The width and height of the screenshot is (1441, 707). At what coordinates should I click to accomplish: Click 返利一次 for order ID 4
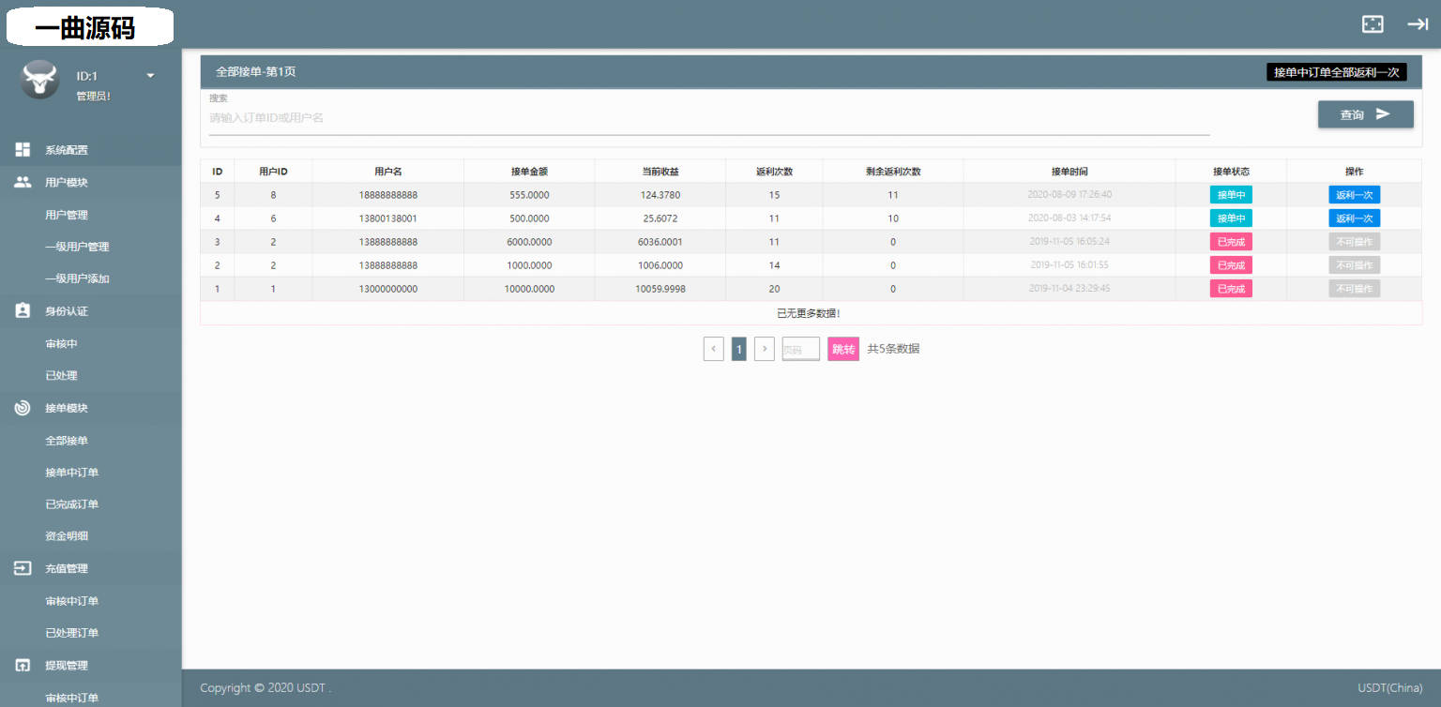(x=1354, y=218)
